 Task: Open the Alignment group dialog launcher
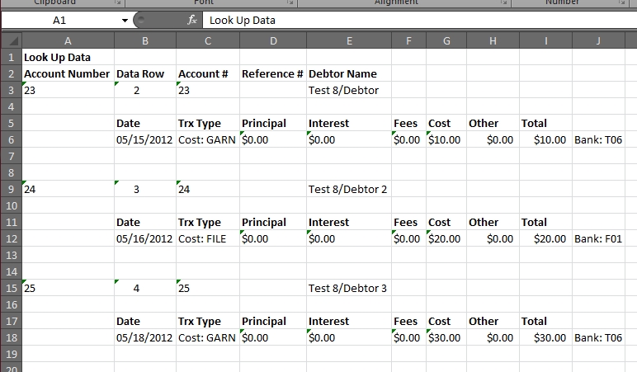503,3
